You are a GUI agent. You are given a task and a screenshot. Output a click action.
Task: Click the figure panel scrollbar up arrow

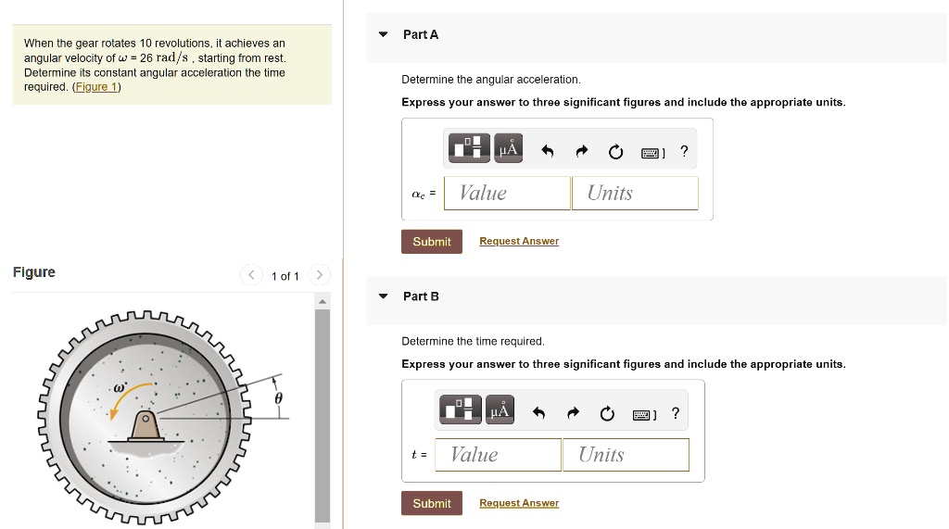[323, 301]
